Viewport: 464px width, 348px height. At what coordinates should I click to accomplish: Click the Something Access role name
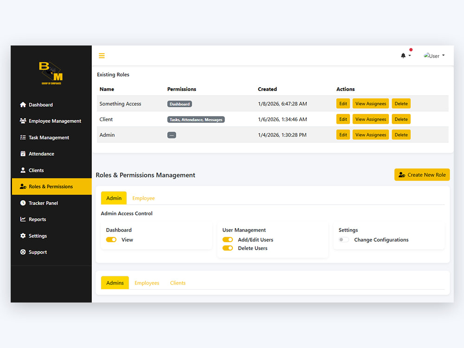click(x=120, y=103)
